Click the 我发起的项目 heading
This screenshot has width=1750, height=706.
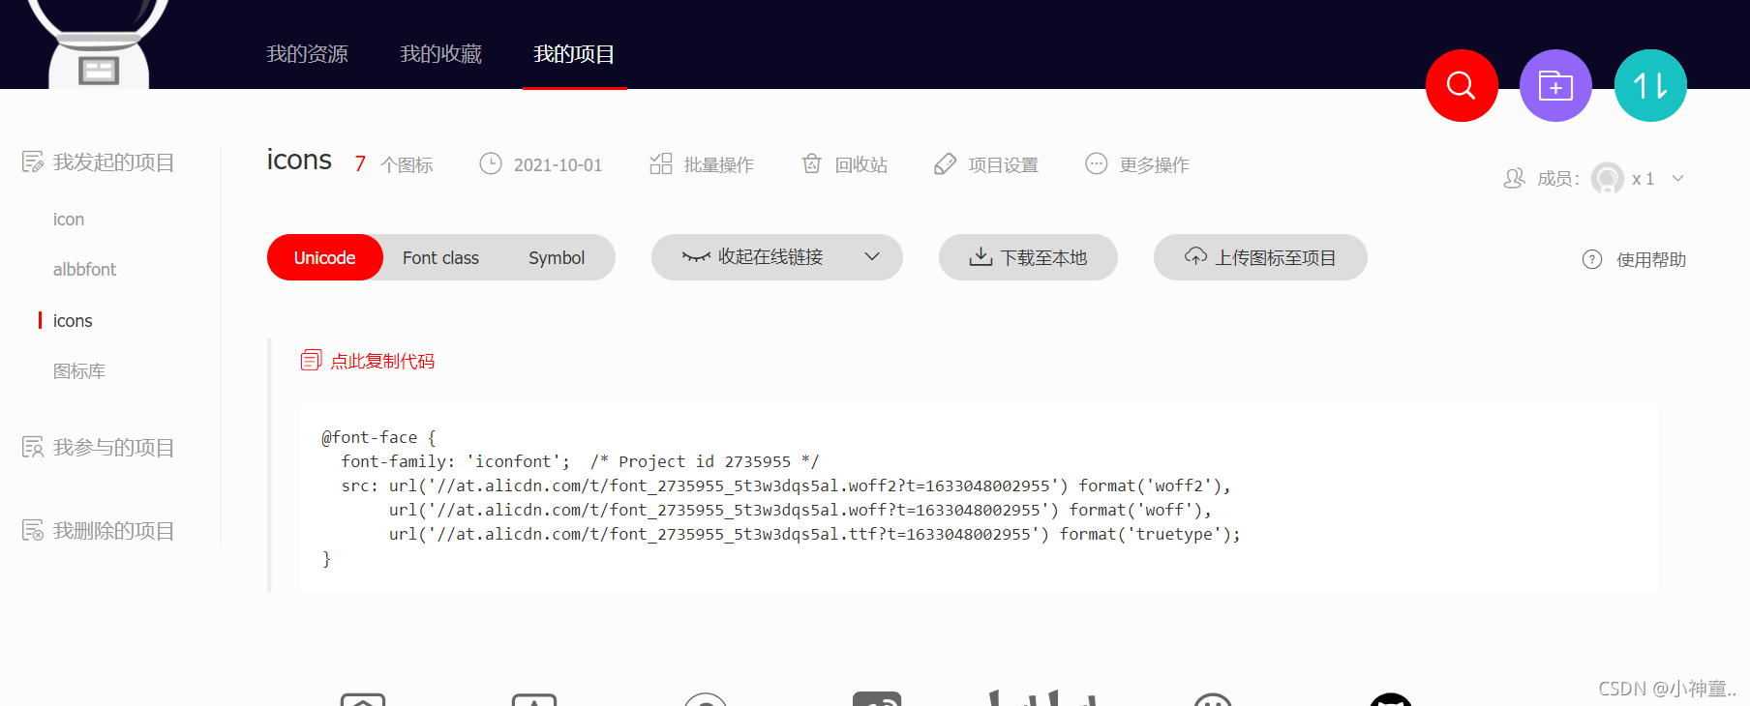tap(114, 162)
